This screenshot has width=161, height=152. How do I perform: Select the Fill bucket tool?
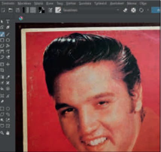click(x=2, y=89)
